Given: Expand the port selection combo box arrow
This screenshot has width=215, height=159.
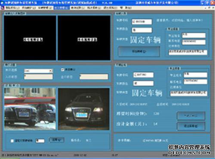Looking at the screenshot, I should click(50, 71).
